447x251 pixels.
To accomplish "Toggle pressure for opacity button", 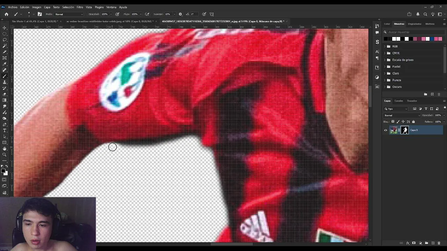I will (117, 14).
